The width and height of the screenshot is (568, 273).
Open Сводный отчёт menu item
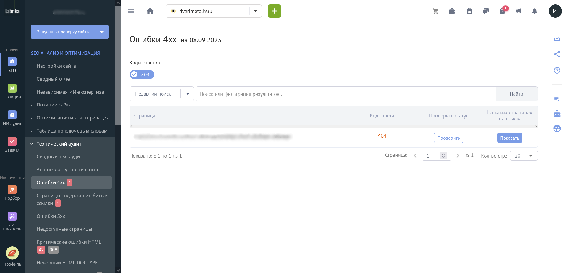[x=54, y=79]
